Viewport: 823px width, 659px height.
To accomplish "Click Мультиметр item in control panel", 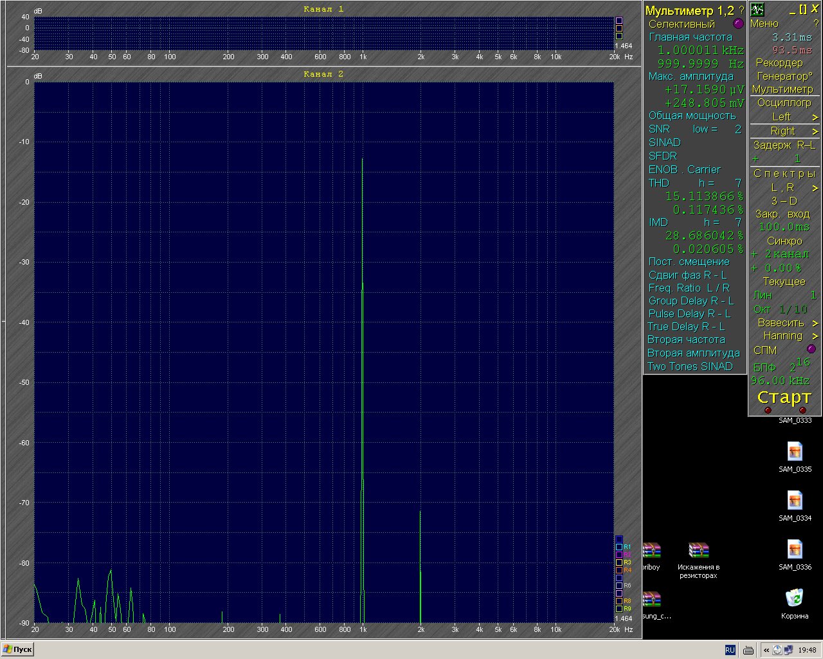I will [x=782, y=89].
